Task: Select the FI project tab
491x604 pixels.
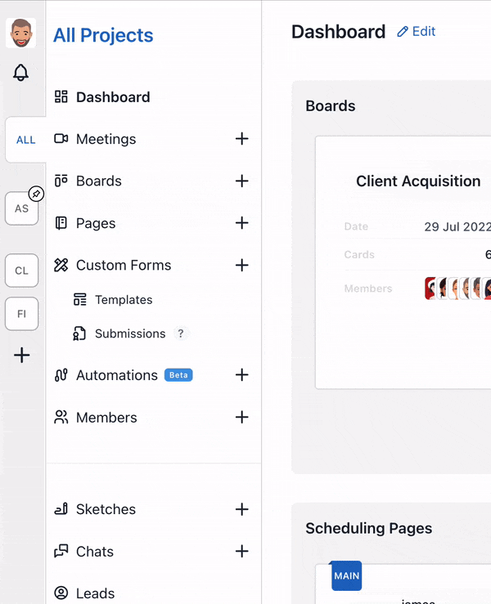Action: coord(22,314)
